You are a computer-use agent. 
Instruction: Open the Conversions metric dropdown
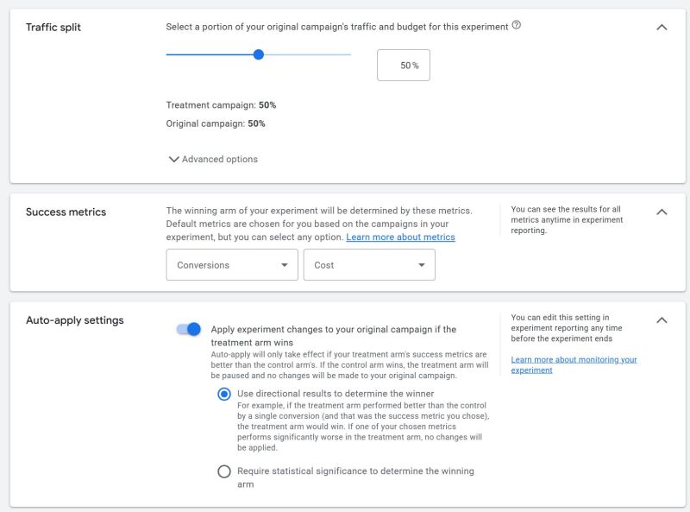[231, 265]
